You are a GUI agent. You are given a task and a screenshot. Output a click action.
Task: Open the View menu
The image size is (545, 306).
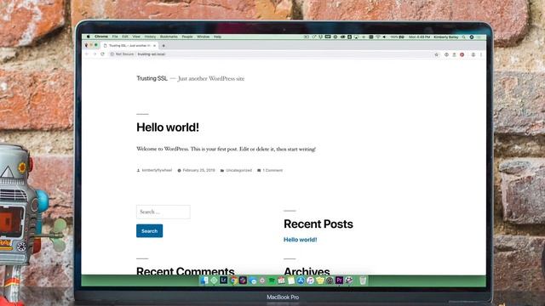point(136,37)
